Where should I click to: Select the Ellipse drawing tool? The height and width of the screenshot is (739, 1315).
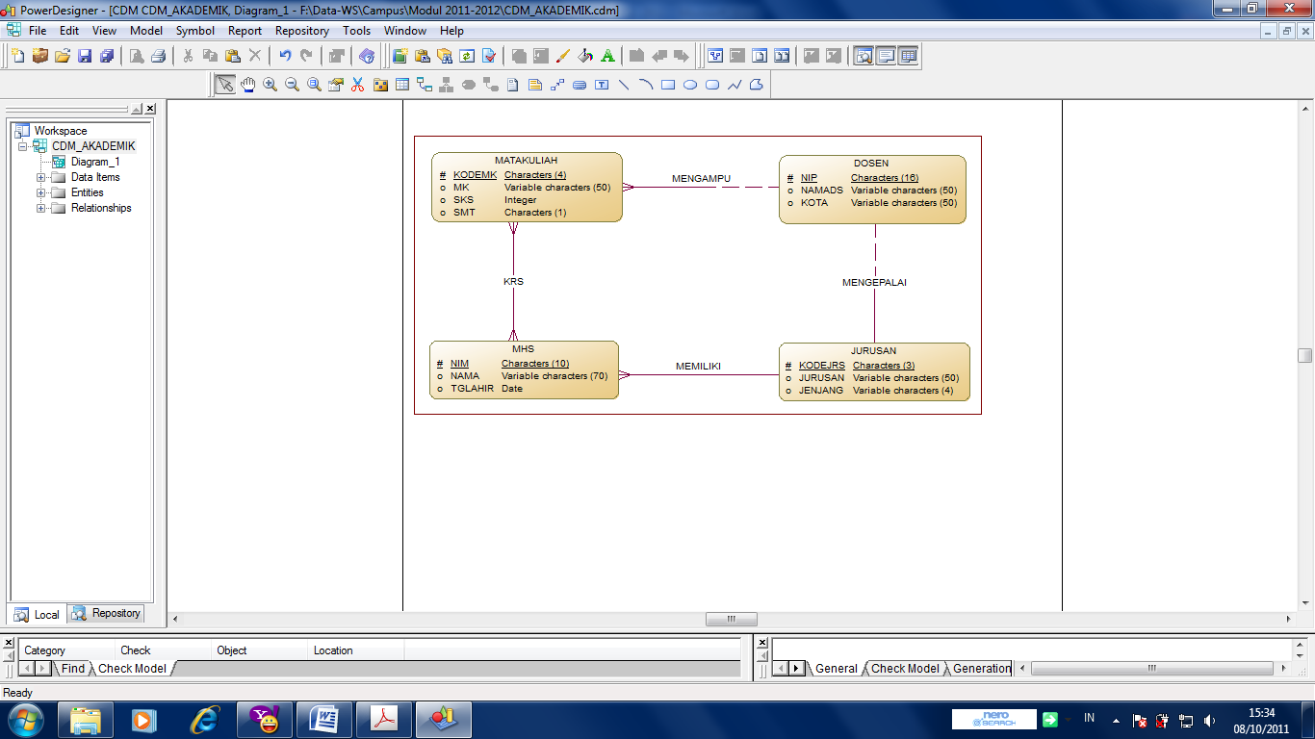pyautogui.click(x=688, y=84)
